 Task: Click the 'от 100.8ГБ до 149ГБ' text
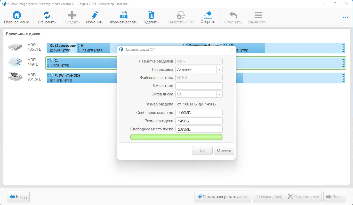click(x=196, y=104)
